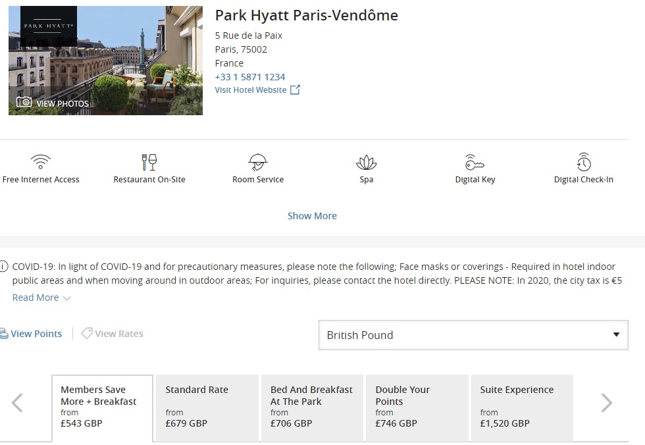Select Bed And Breakfast At The Park tab
645x445 pixels.
pos(312,408)
